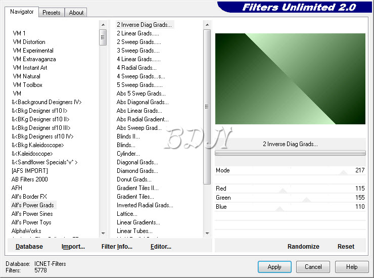Select &<Bkg Kaleidoscope> category
The height and width of the screenshot is (278, 374).
tap(38, 145)
